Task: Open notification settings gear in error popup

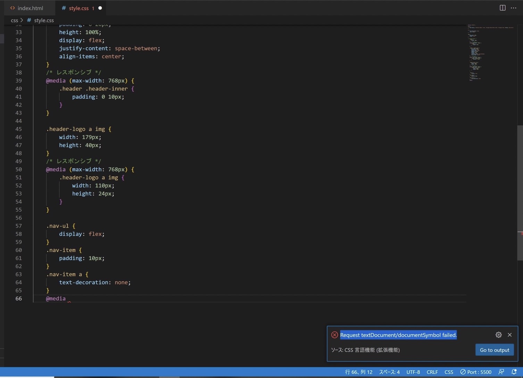Action: tap(498, 335)
